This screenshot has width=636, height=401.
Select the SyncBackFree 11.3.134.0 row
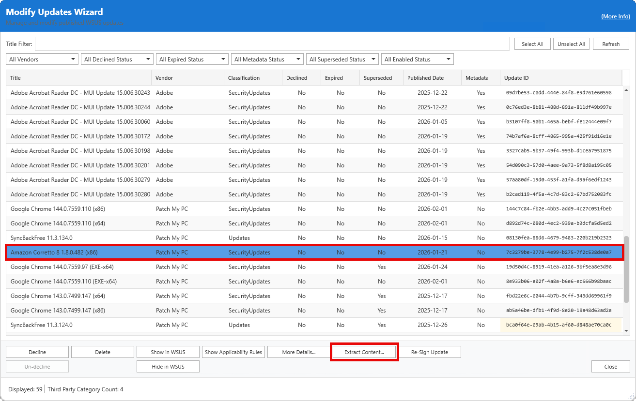point(42,238)
